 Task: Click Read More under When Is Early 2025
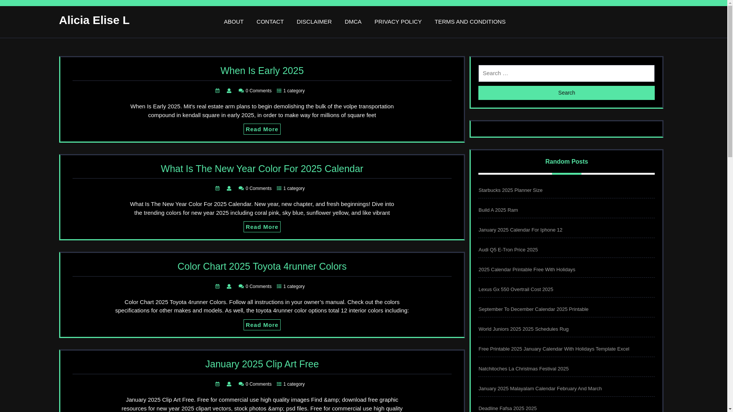(x=262, y=129)
